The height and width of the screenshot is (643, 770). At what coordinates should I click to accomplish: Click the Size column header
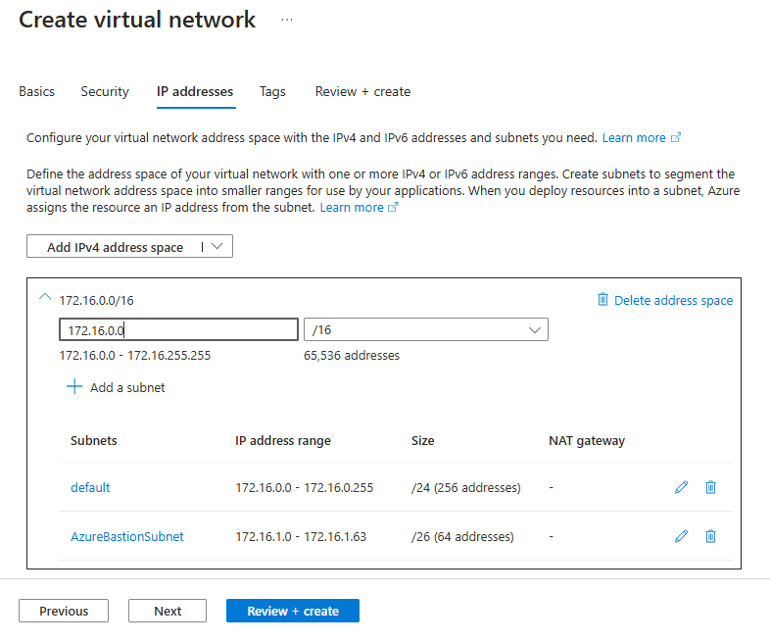[423, 440]
